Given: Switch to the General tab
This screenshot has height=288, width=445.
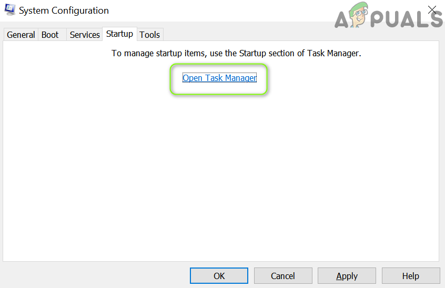Looking at the screenshot, I should click(x=21, y=35).
